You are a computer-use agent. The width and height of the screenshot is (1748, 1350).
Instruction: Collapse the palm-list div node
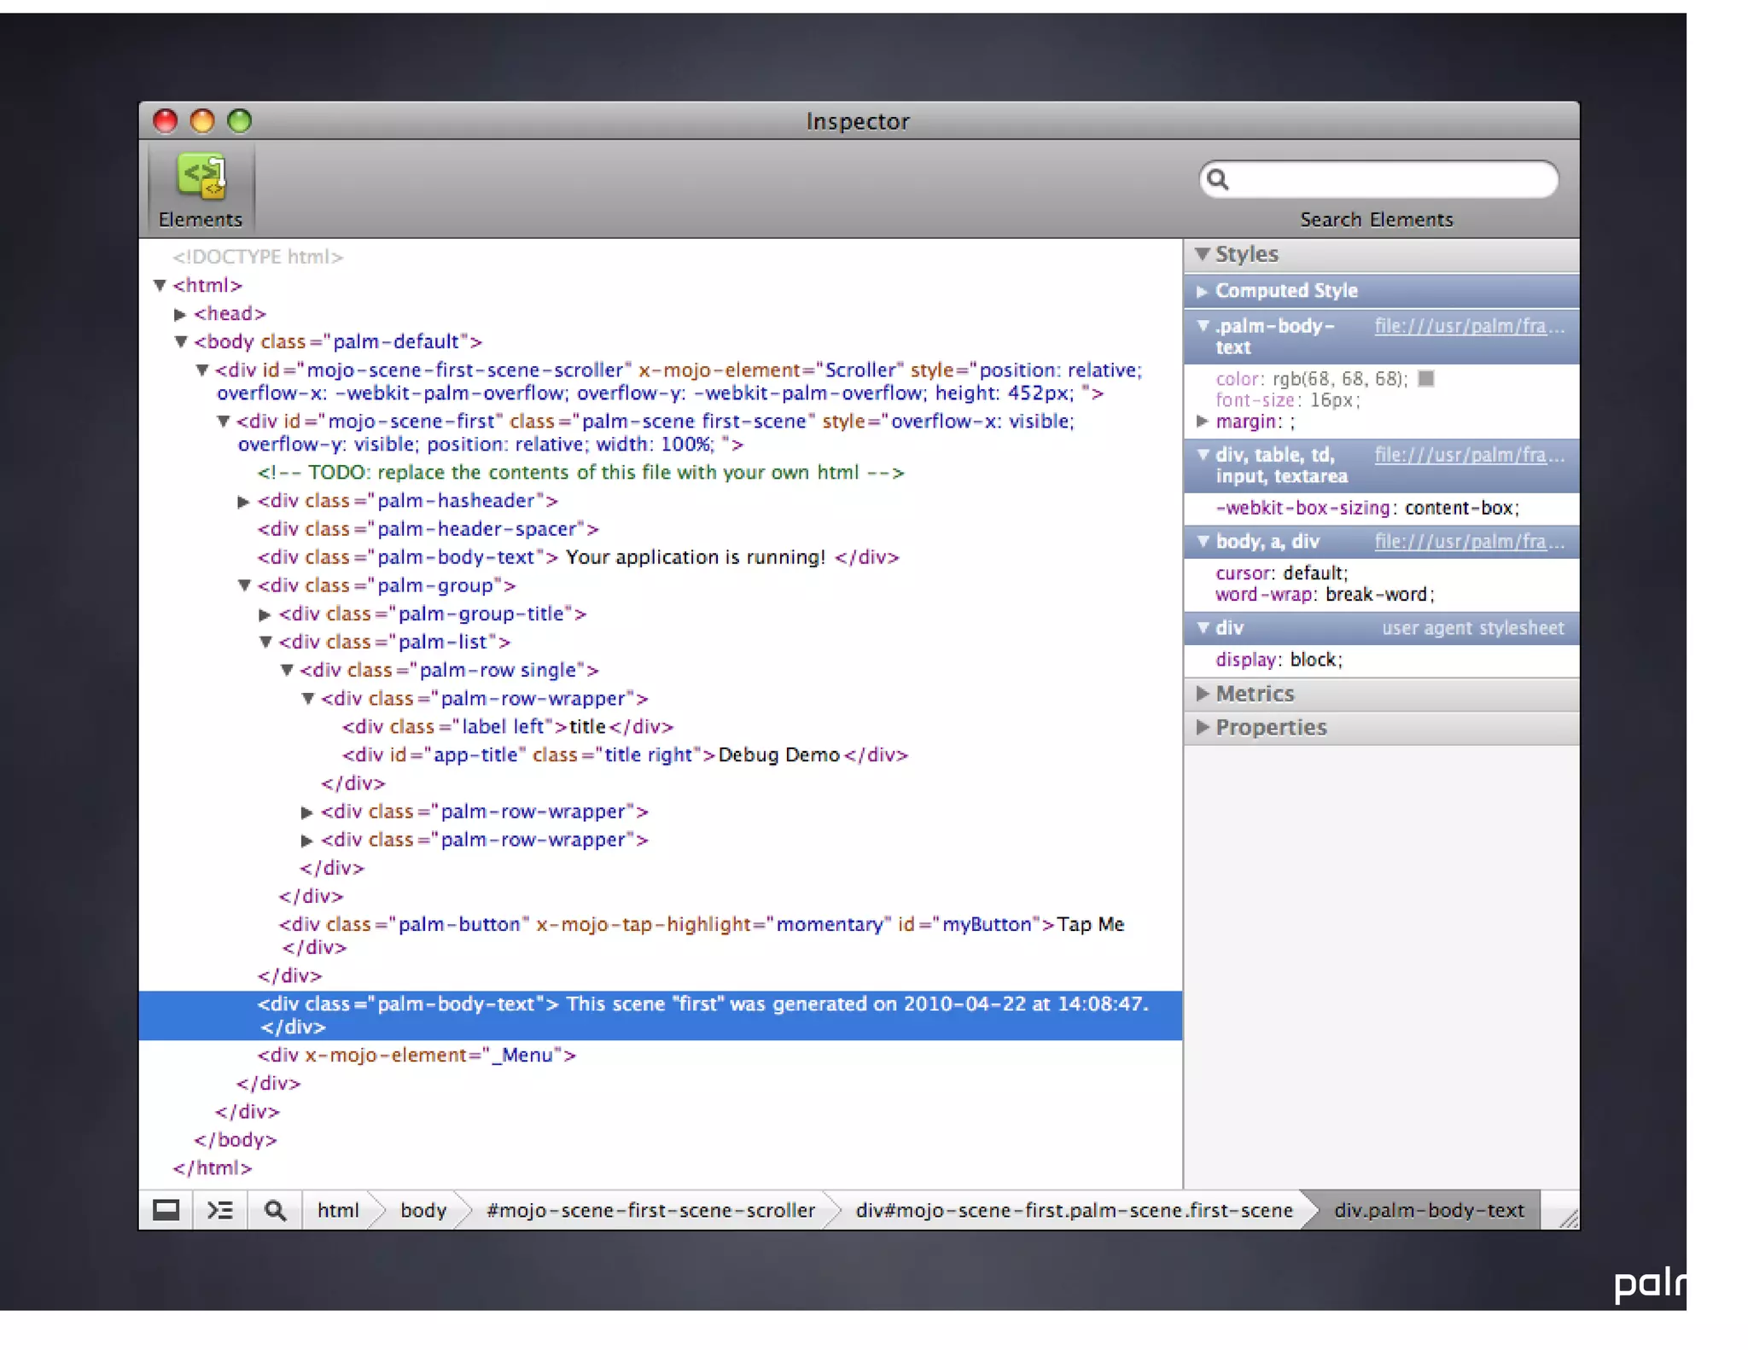[265, 643]
